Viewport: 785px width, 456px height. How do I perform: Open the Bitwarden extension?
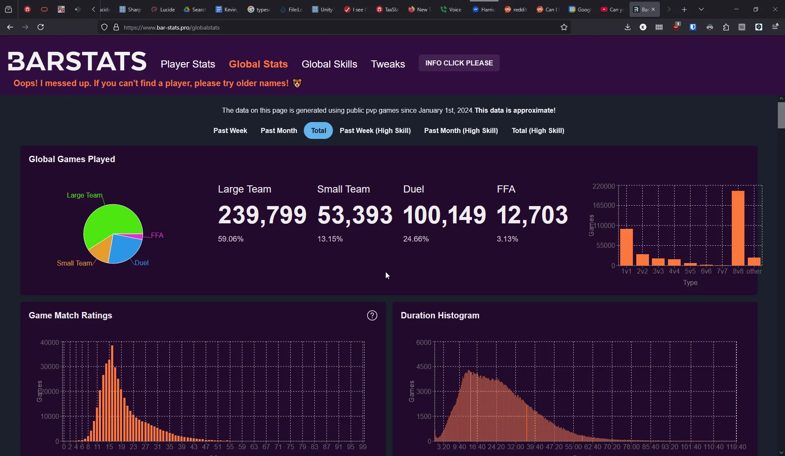(x=693, y=27)
